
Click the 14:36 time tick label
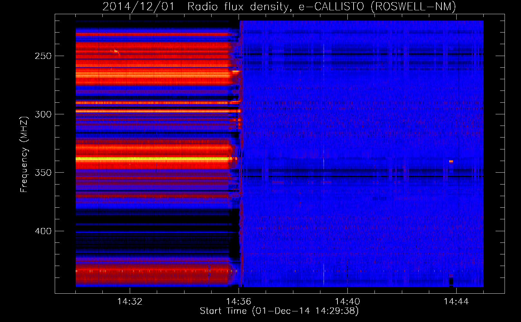(x=239, y=302)
